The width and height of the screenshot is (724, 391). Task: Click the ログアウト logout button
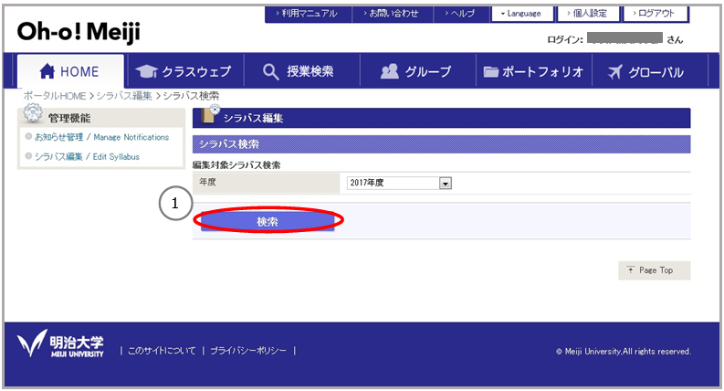656,14
